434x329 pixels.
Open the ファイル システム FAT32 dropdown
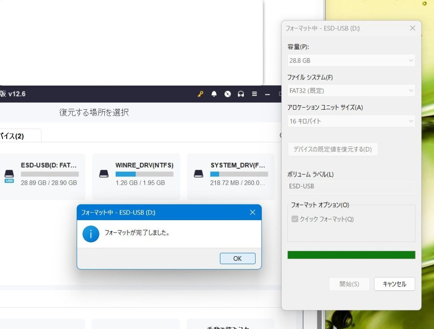pos(351,91)
